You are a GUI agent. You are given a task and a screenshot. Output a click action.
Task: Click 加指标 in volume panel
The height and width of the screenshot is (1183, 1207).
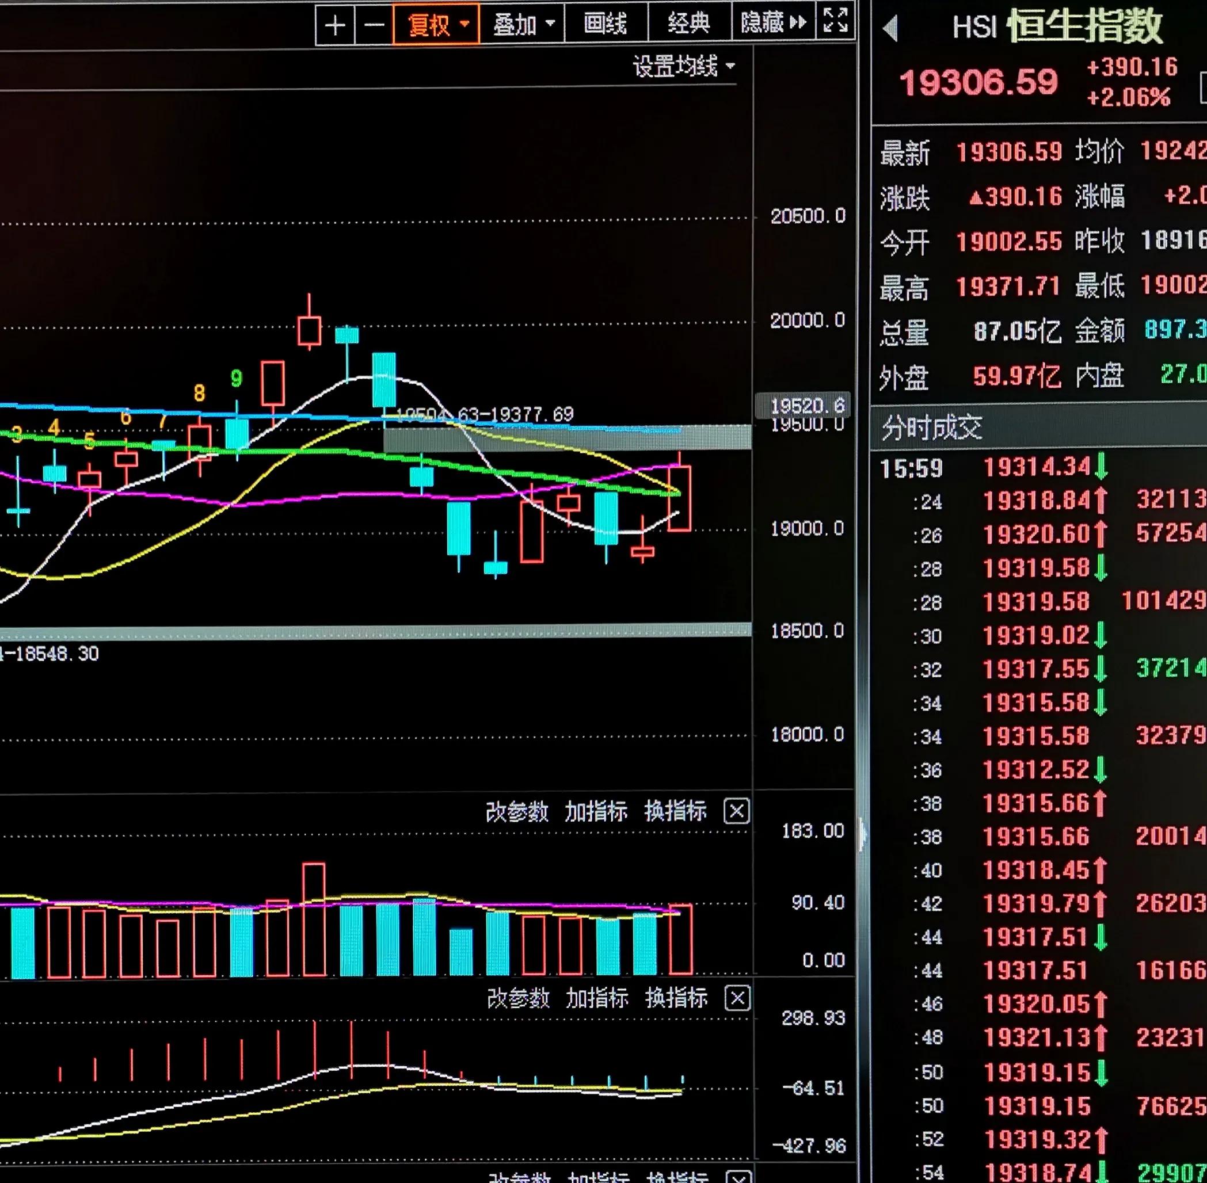tap(596, 811)
